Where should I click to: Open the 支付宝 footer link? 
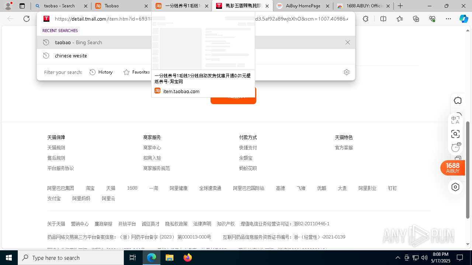54,198
